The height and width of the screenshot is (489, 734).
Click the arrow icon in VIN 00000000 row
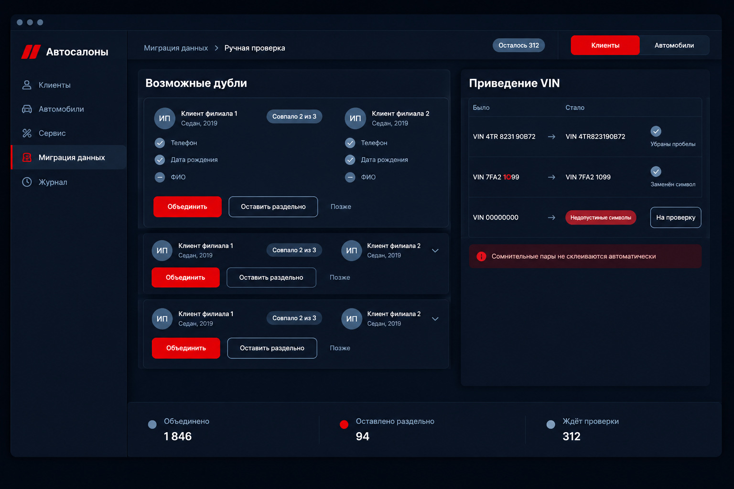[551, 217]
